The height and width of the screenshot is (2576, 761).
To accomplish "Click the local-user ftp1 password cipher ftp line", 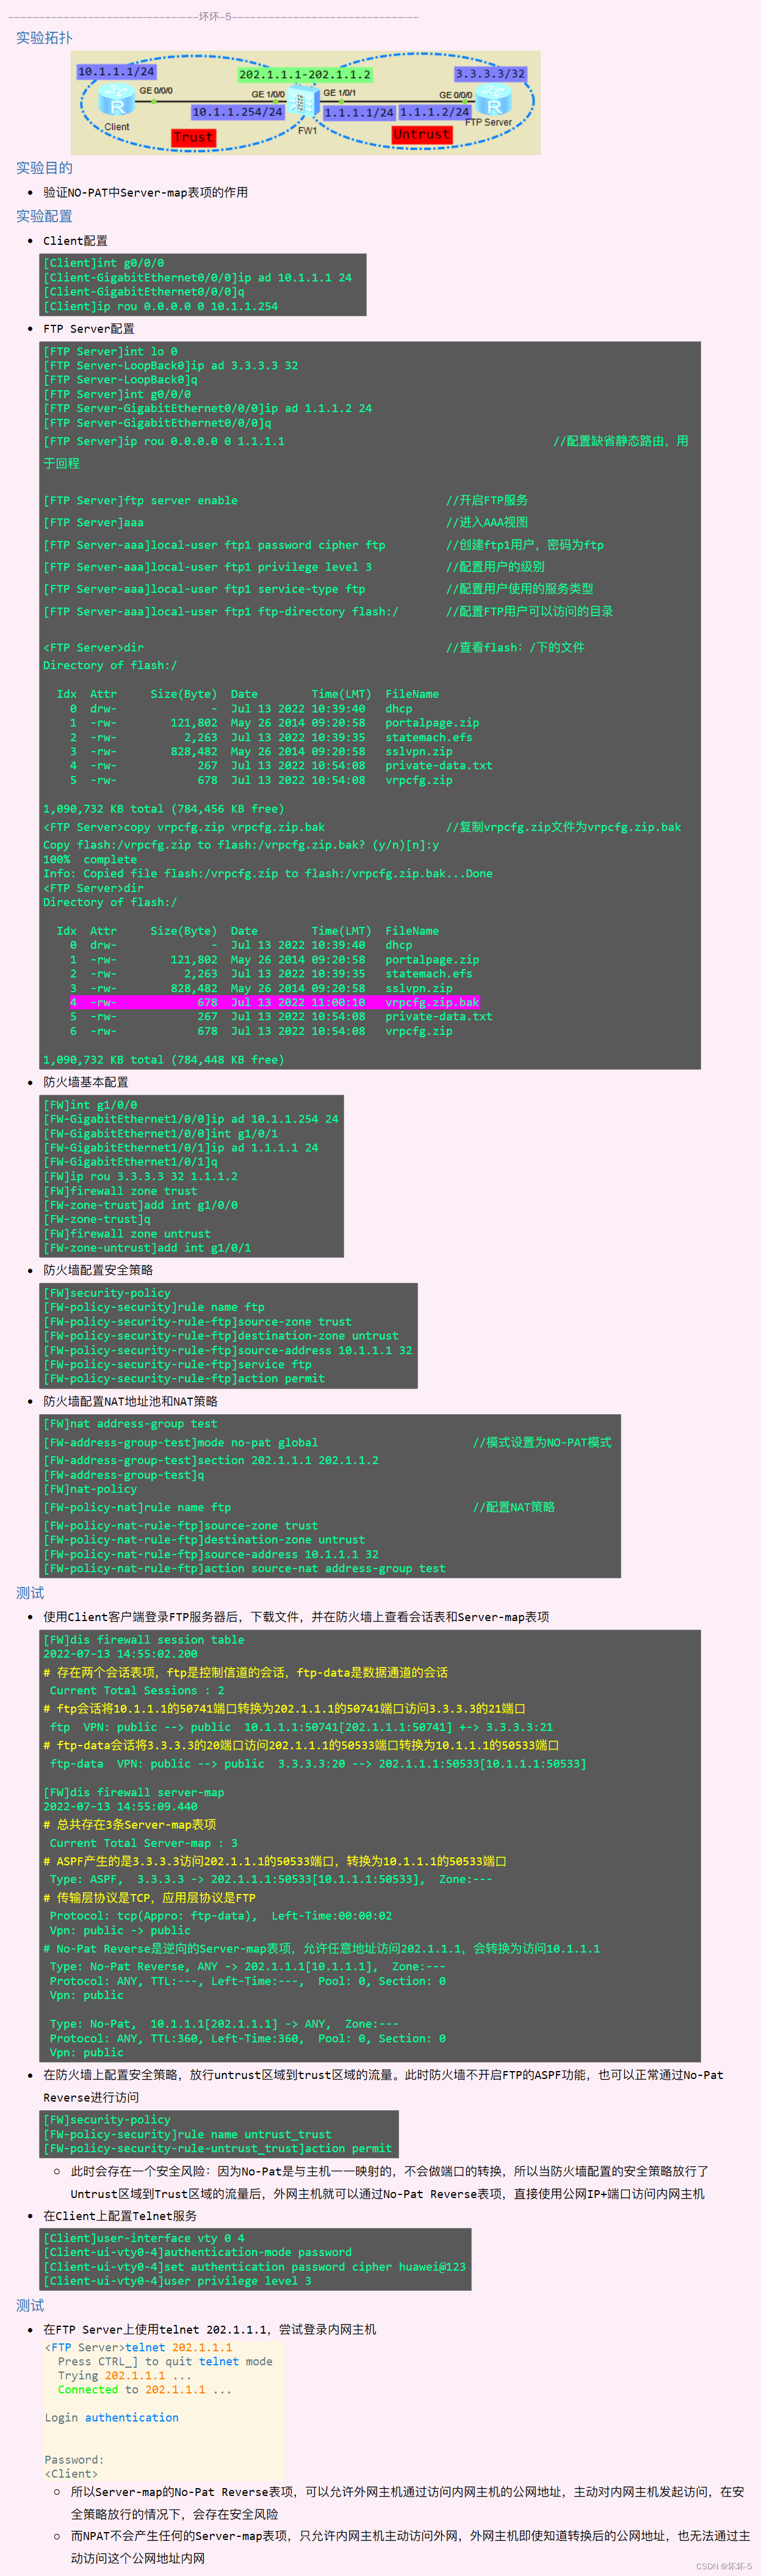I will 214,545.
